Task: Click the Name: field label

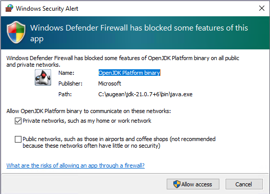Action: tap(66, 73)
